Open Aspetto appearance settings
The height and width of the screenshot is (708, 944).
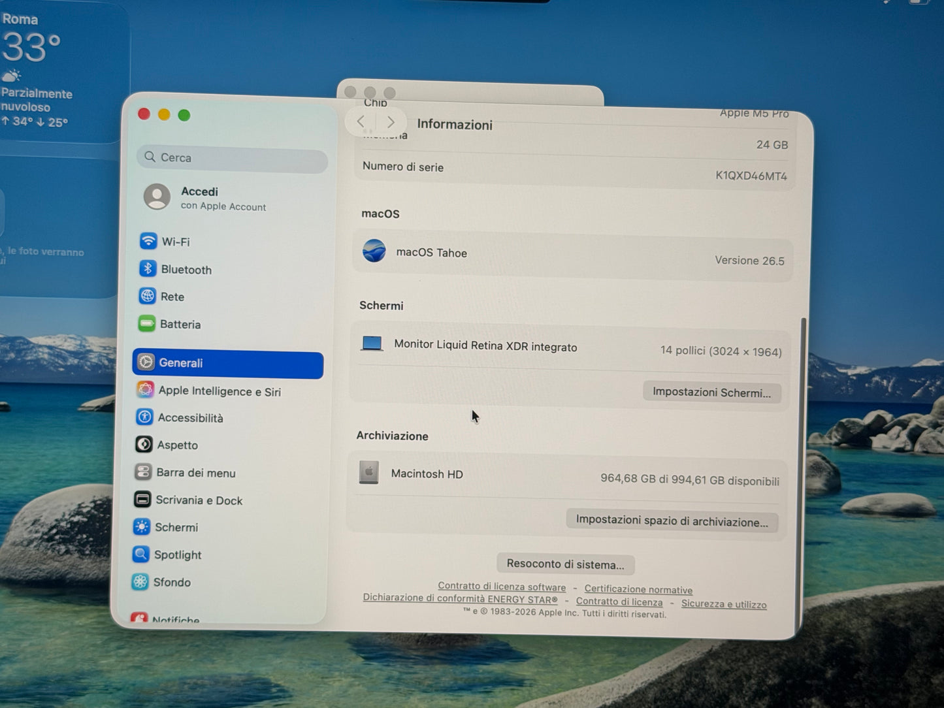point(167,445)
